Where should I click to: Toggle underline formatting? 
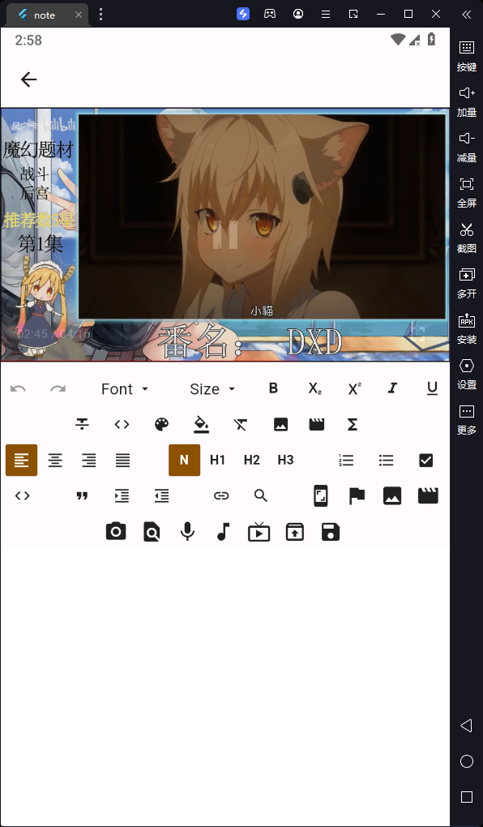pyautogui.click(x=433, y=388)
